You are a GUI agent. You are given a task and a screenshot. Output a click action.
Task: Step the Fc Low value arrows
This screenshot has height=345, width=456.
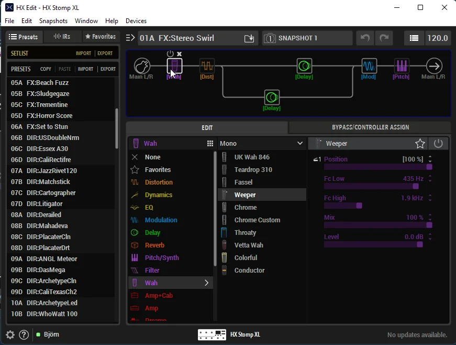click(x=430, y=178)
